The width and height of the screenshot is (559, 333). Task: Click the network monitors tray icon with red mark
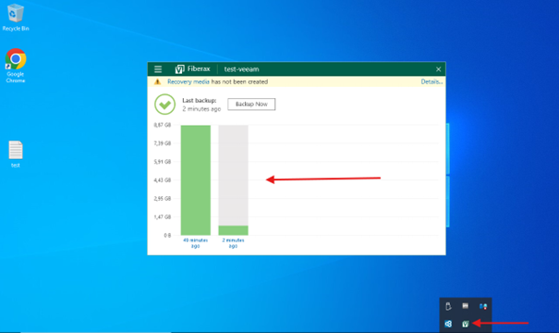tap(483, 306)
